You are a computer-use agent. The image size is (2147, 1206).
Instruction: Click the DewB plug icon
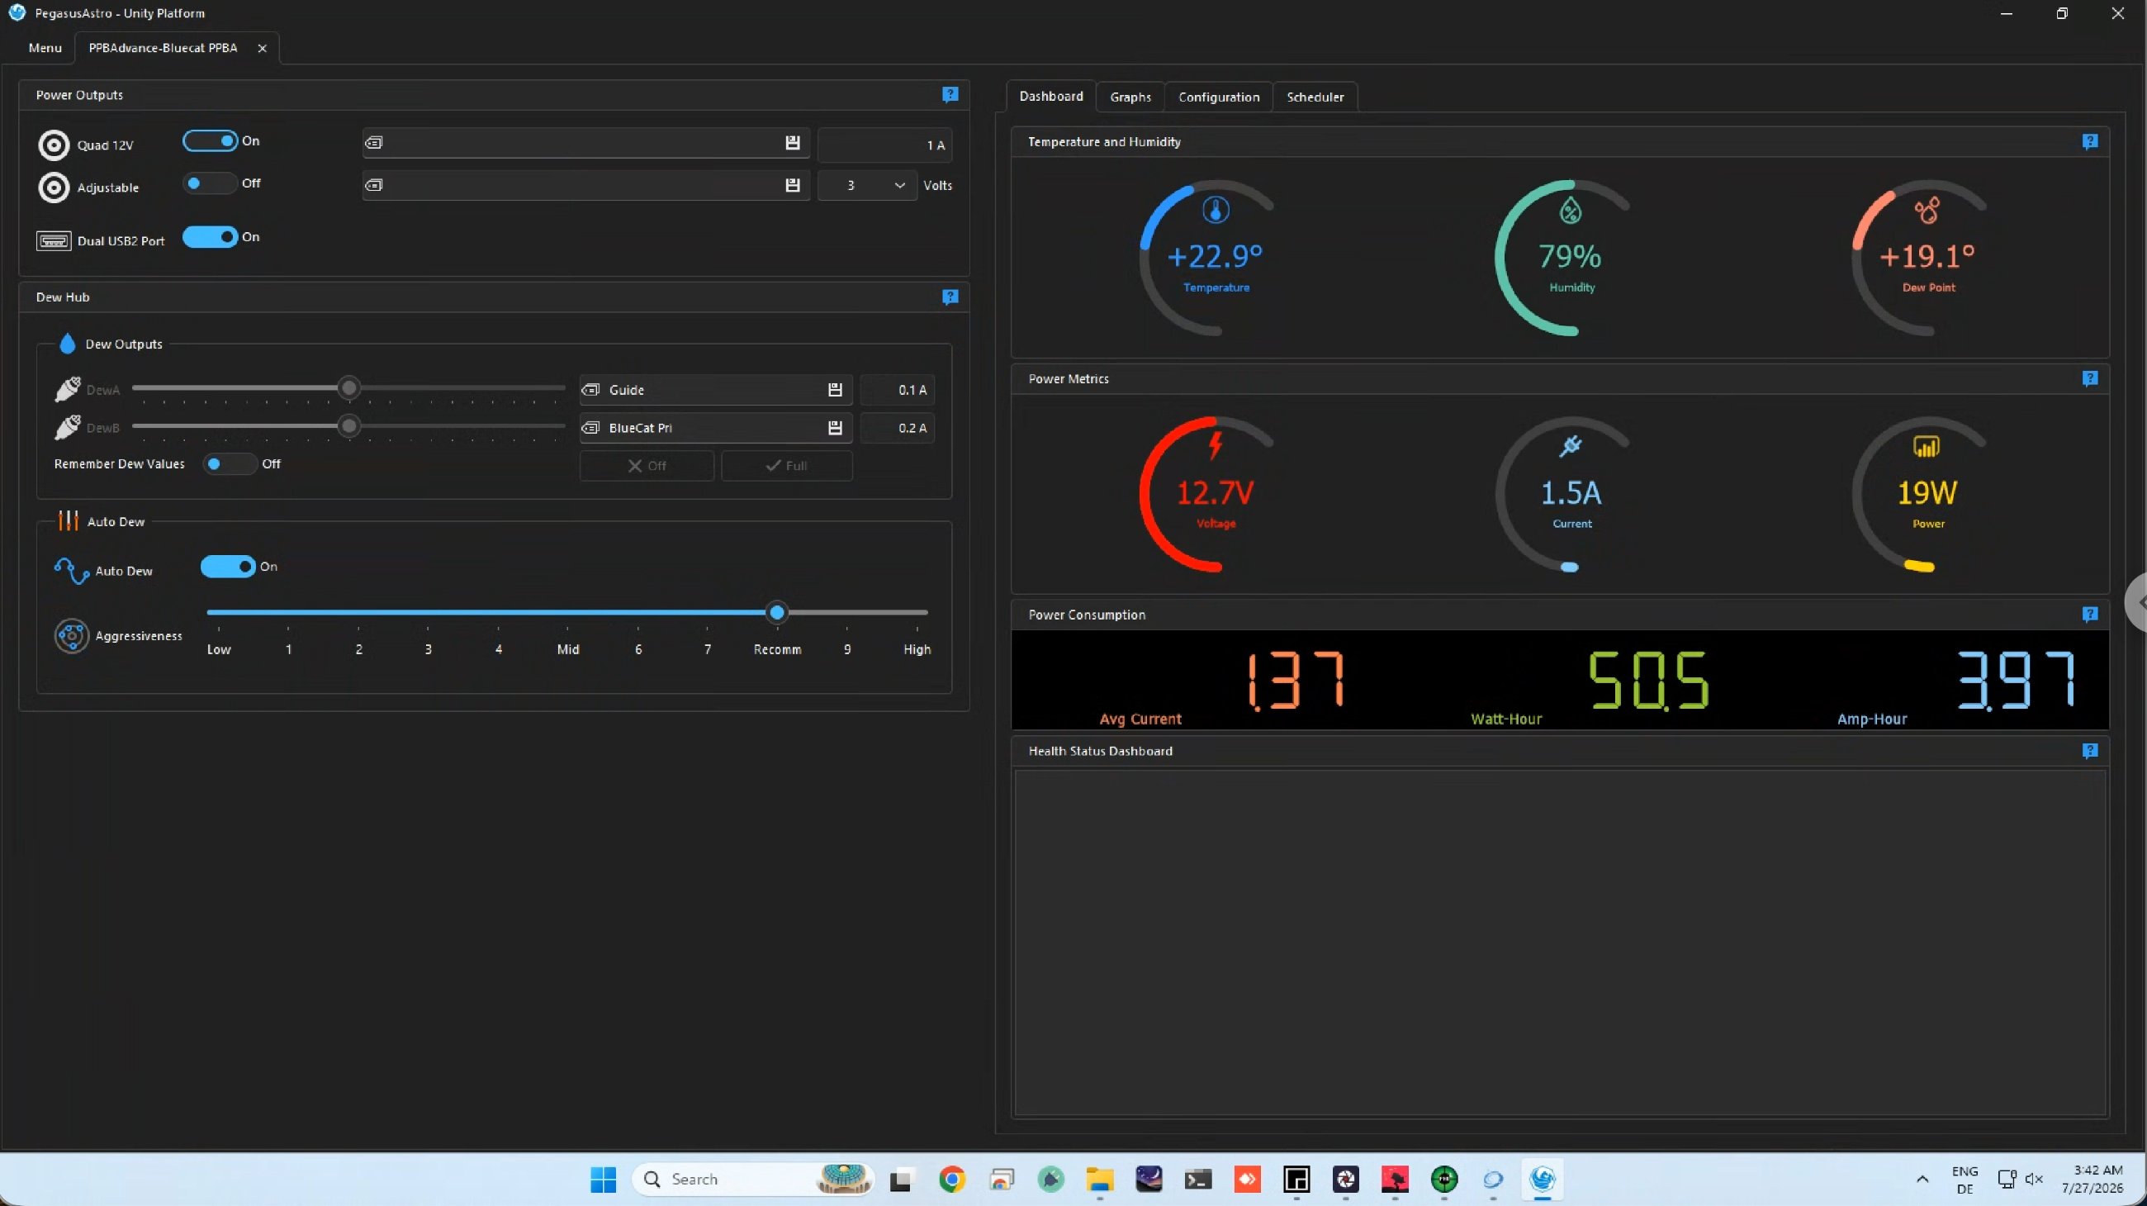(68, 428)
